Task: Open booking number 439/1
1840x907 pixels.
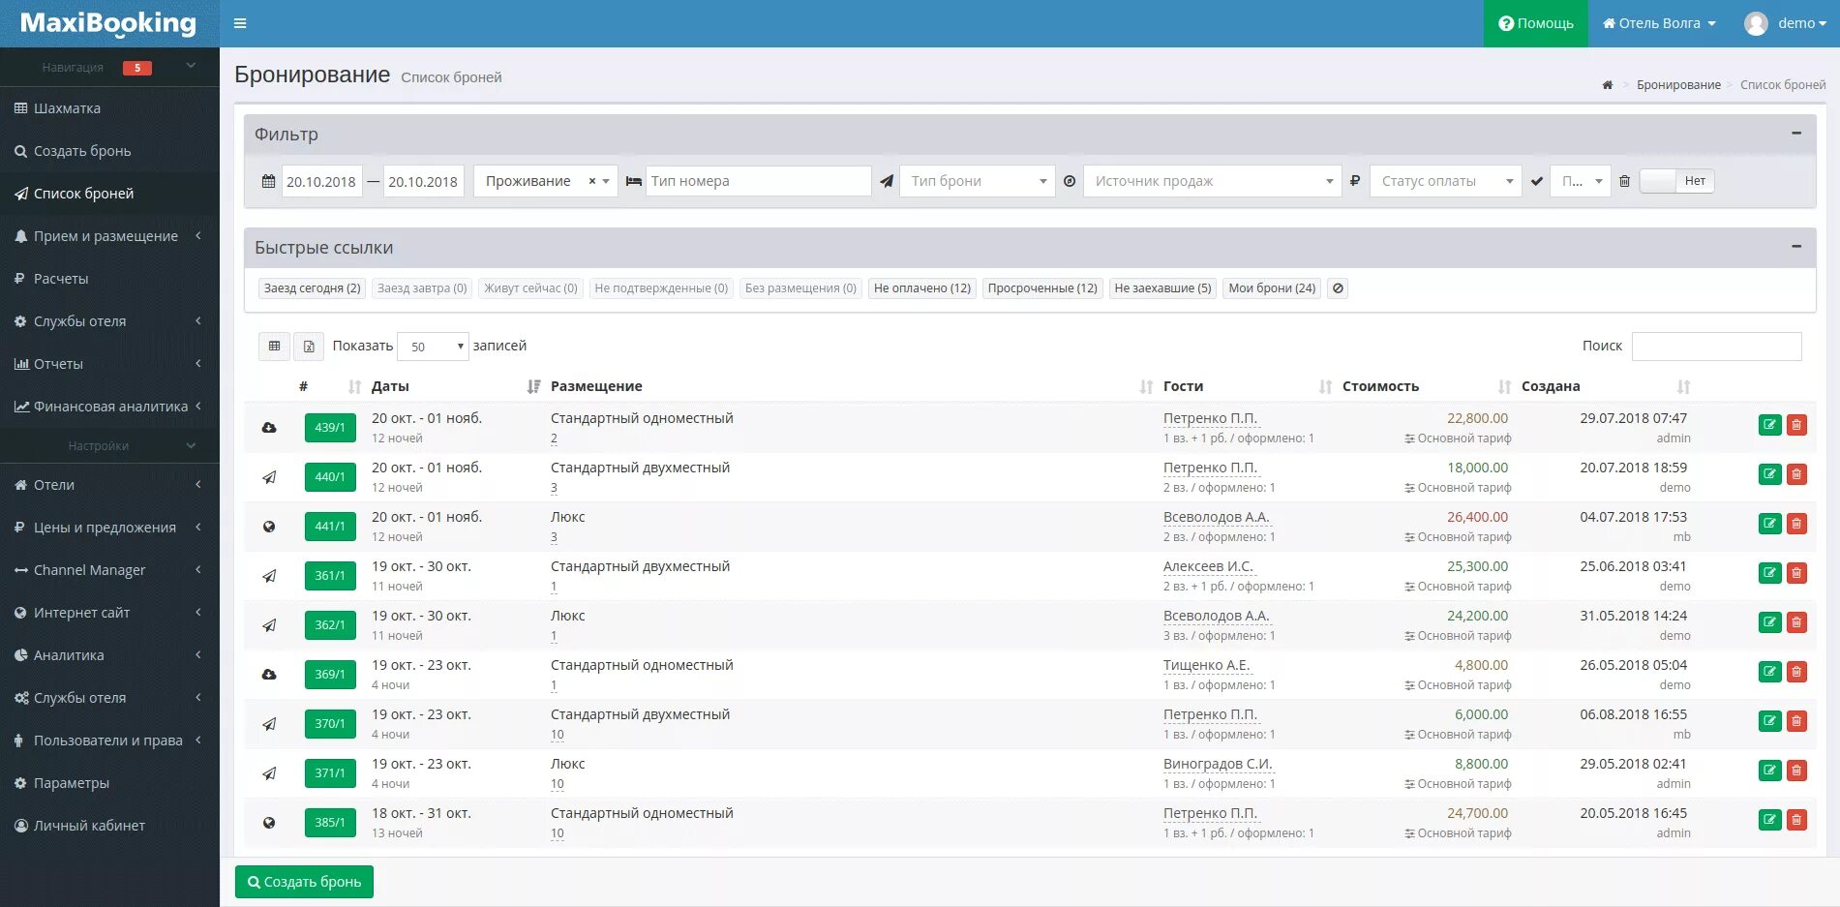Action: click(330, 427)
